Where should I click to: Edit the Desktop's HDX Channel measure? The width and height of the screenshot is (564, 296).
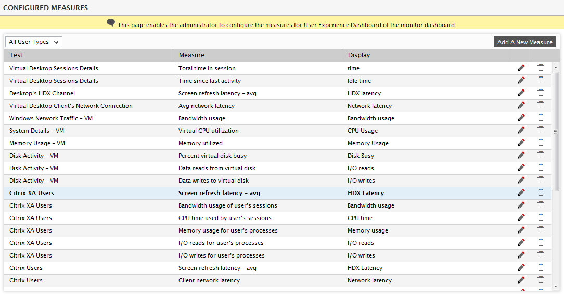(x=521, y=93)
